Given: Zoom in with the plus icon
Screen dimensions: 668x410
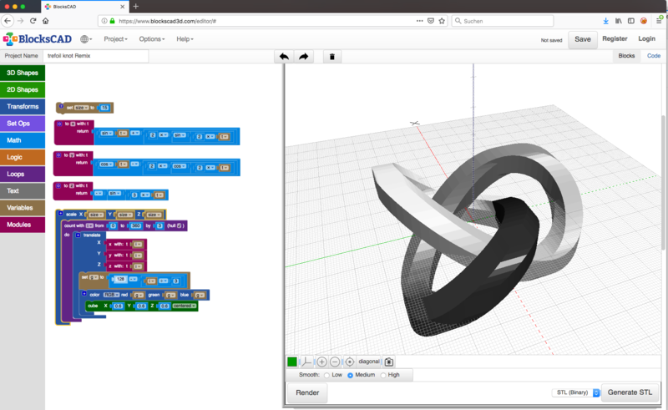Looking at the screenshot, I should [x=322, y=362].
